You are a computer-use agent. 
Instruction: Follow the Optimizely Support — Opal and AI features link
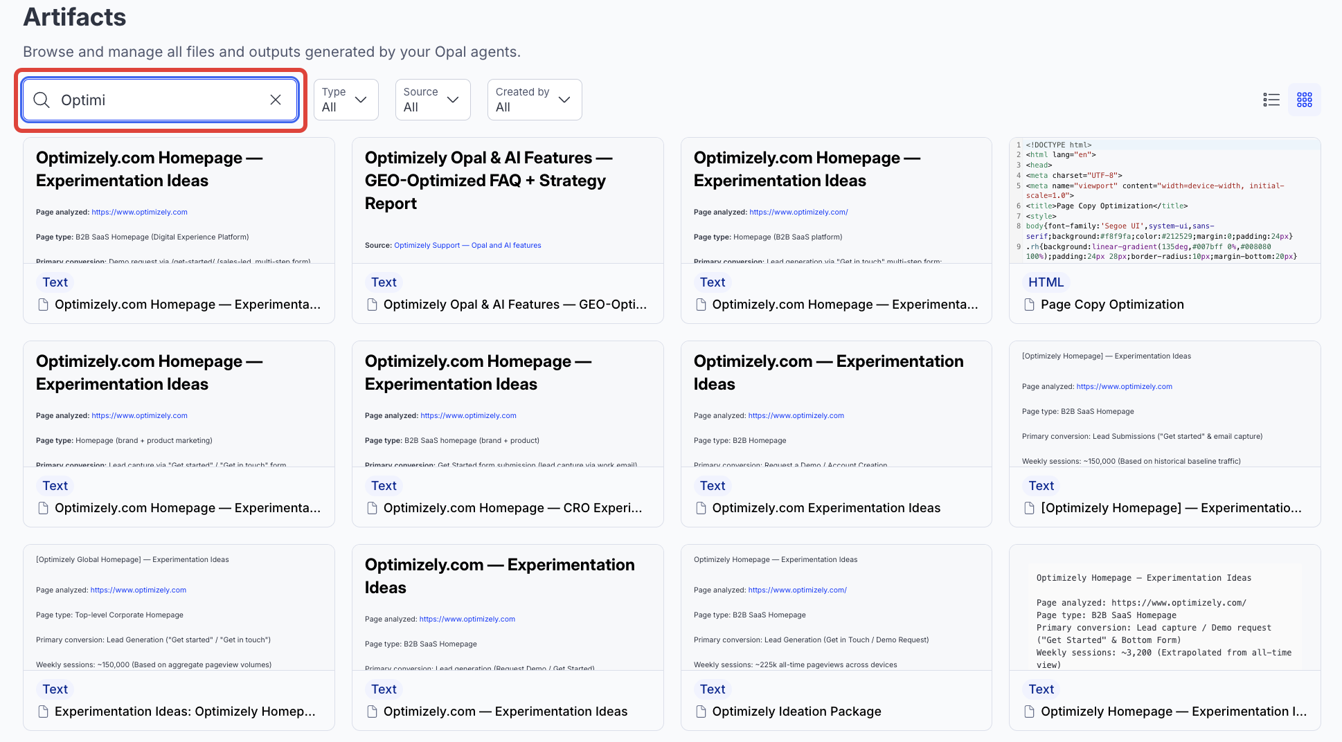467,245
